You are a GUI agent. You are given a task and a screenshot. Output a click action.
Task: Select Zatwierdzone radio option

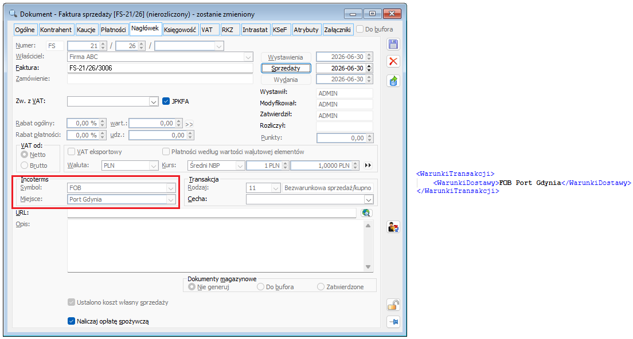click(321, 286)
